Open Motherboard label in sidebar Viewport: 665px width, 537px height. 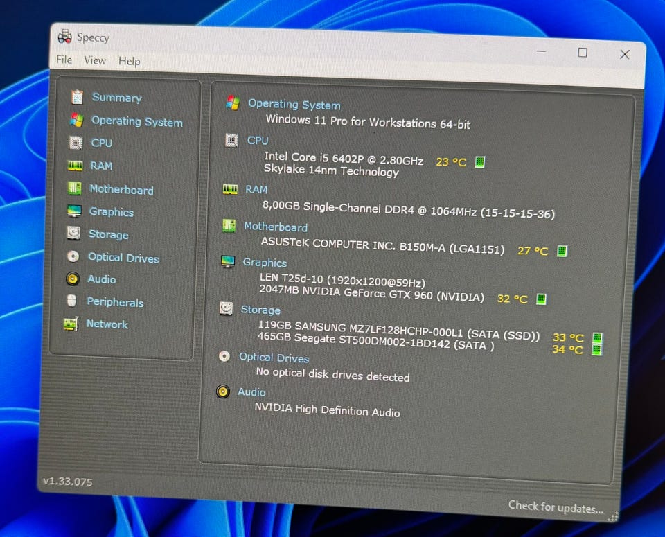(122, 190)
